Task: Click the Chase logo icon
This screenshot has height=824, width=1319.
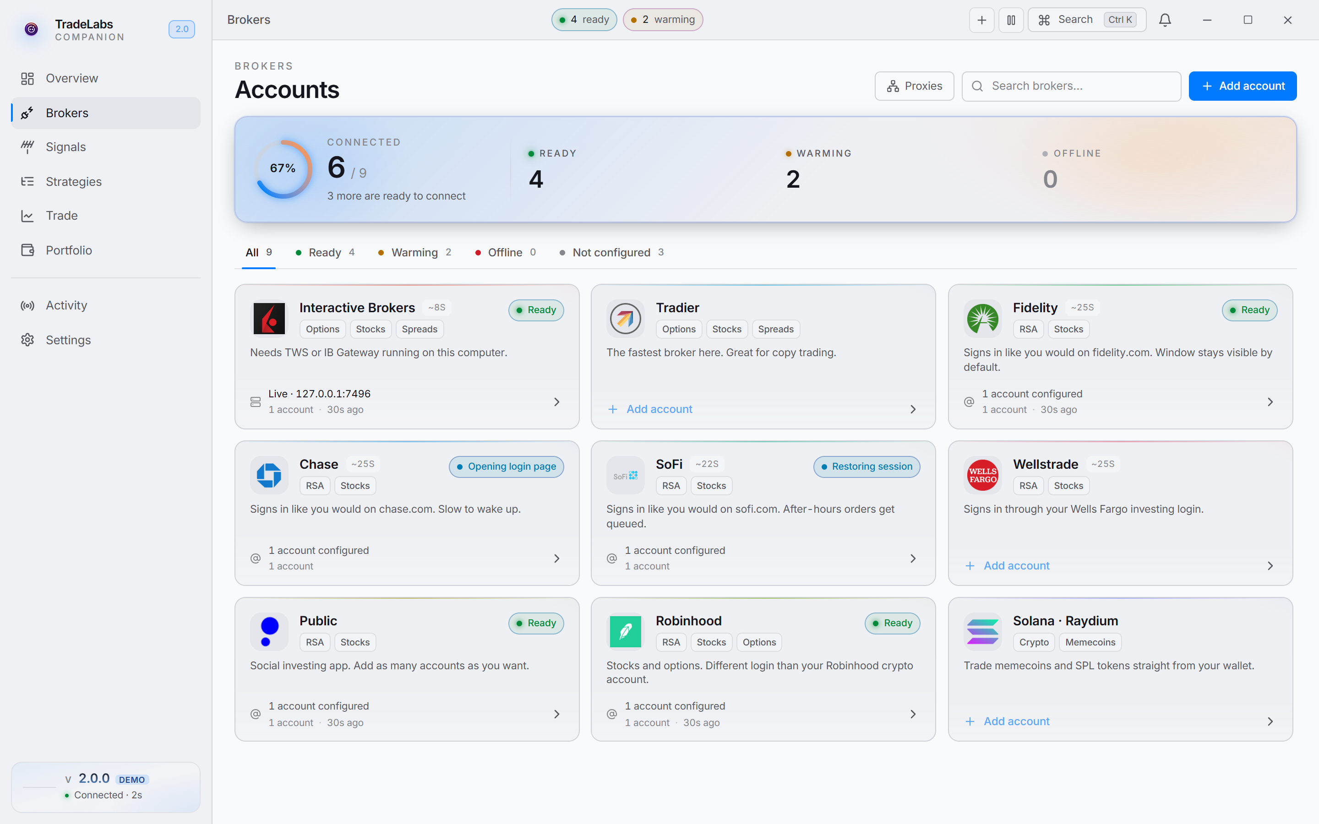Action: point(269,475)
